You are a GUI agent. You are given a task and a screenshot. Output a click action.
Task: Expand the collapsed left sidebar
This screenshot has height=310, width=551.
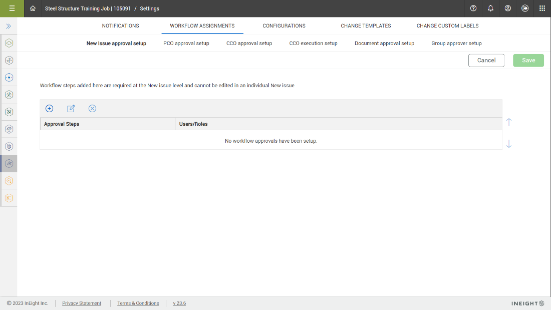(9, 26)
